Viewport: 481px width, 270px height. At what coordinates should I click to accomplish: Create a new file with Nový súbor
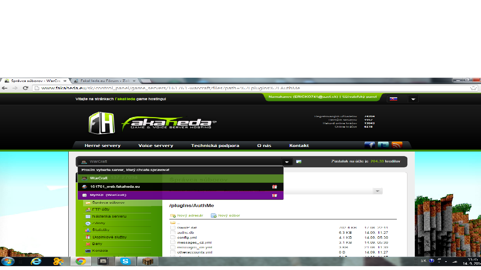tap(229, 216)
